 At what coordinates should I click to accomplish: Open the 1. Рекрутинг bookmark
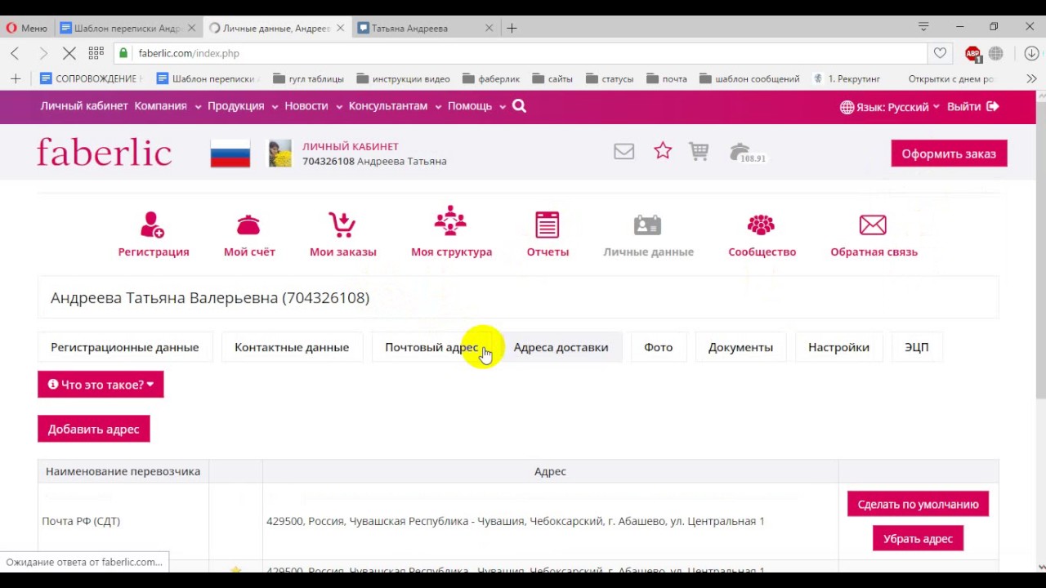click(x=847, y=78)
